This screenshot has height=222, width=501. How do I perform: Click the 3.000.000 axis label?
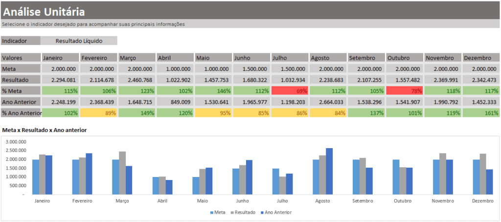point(17,142)
